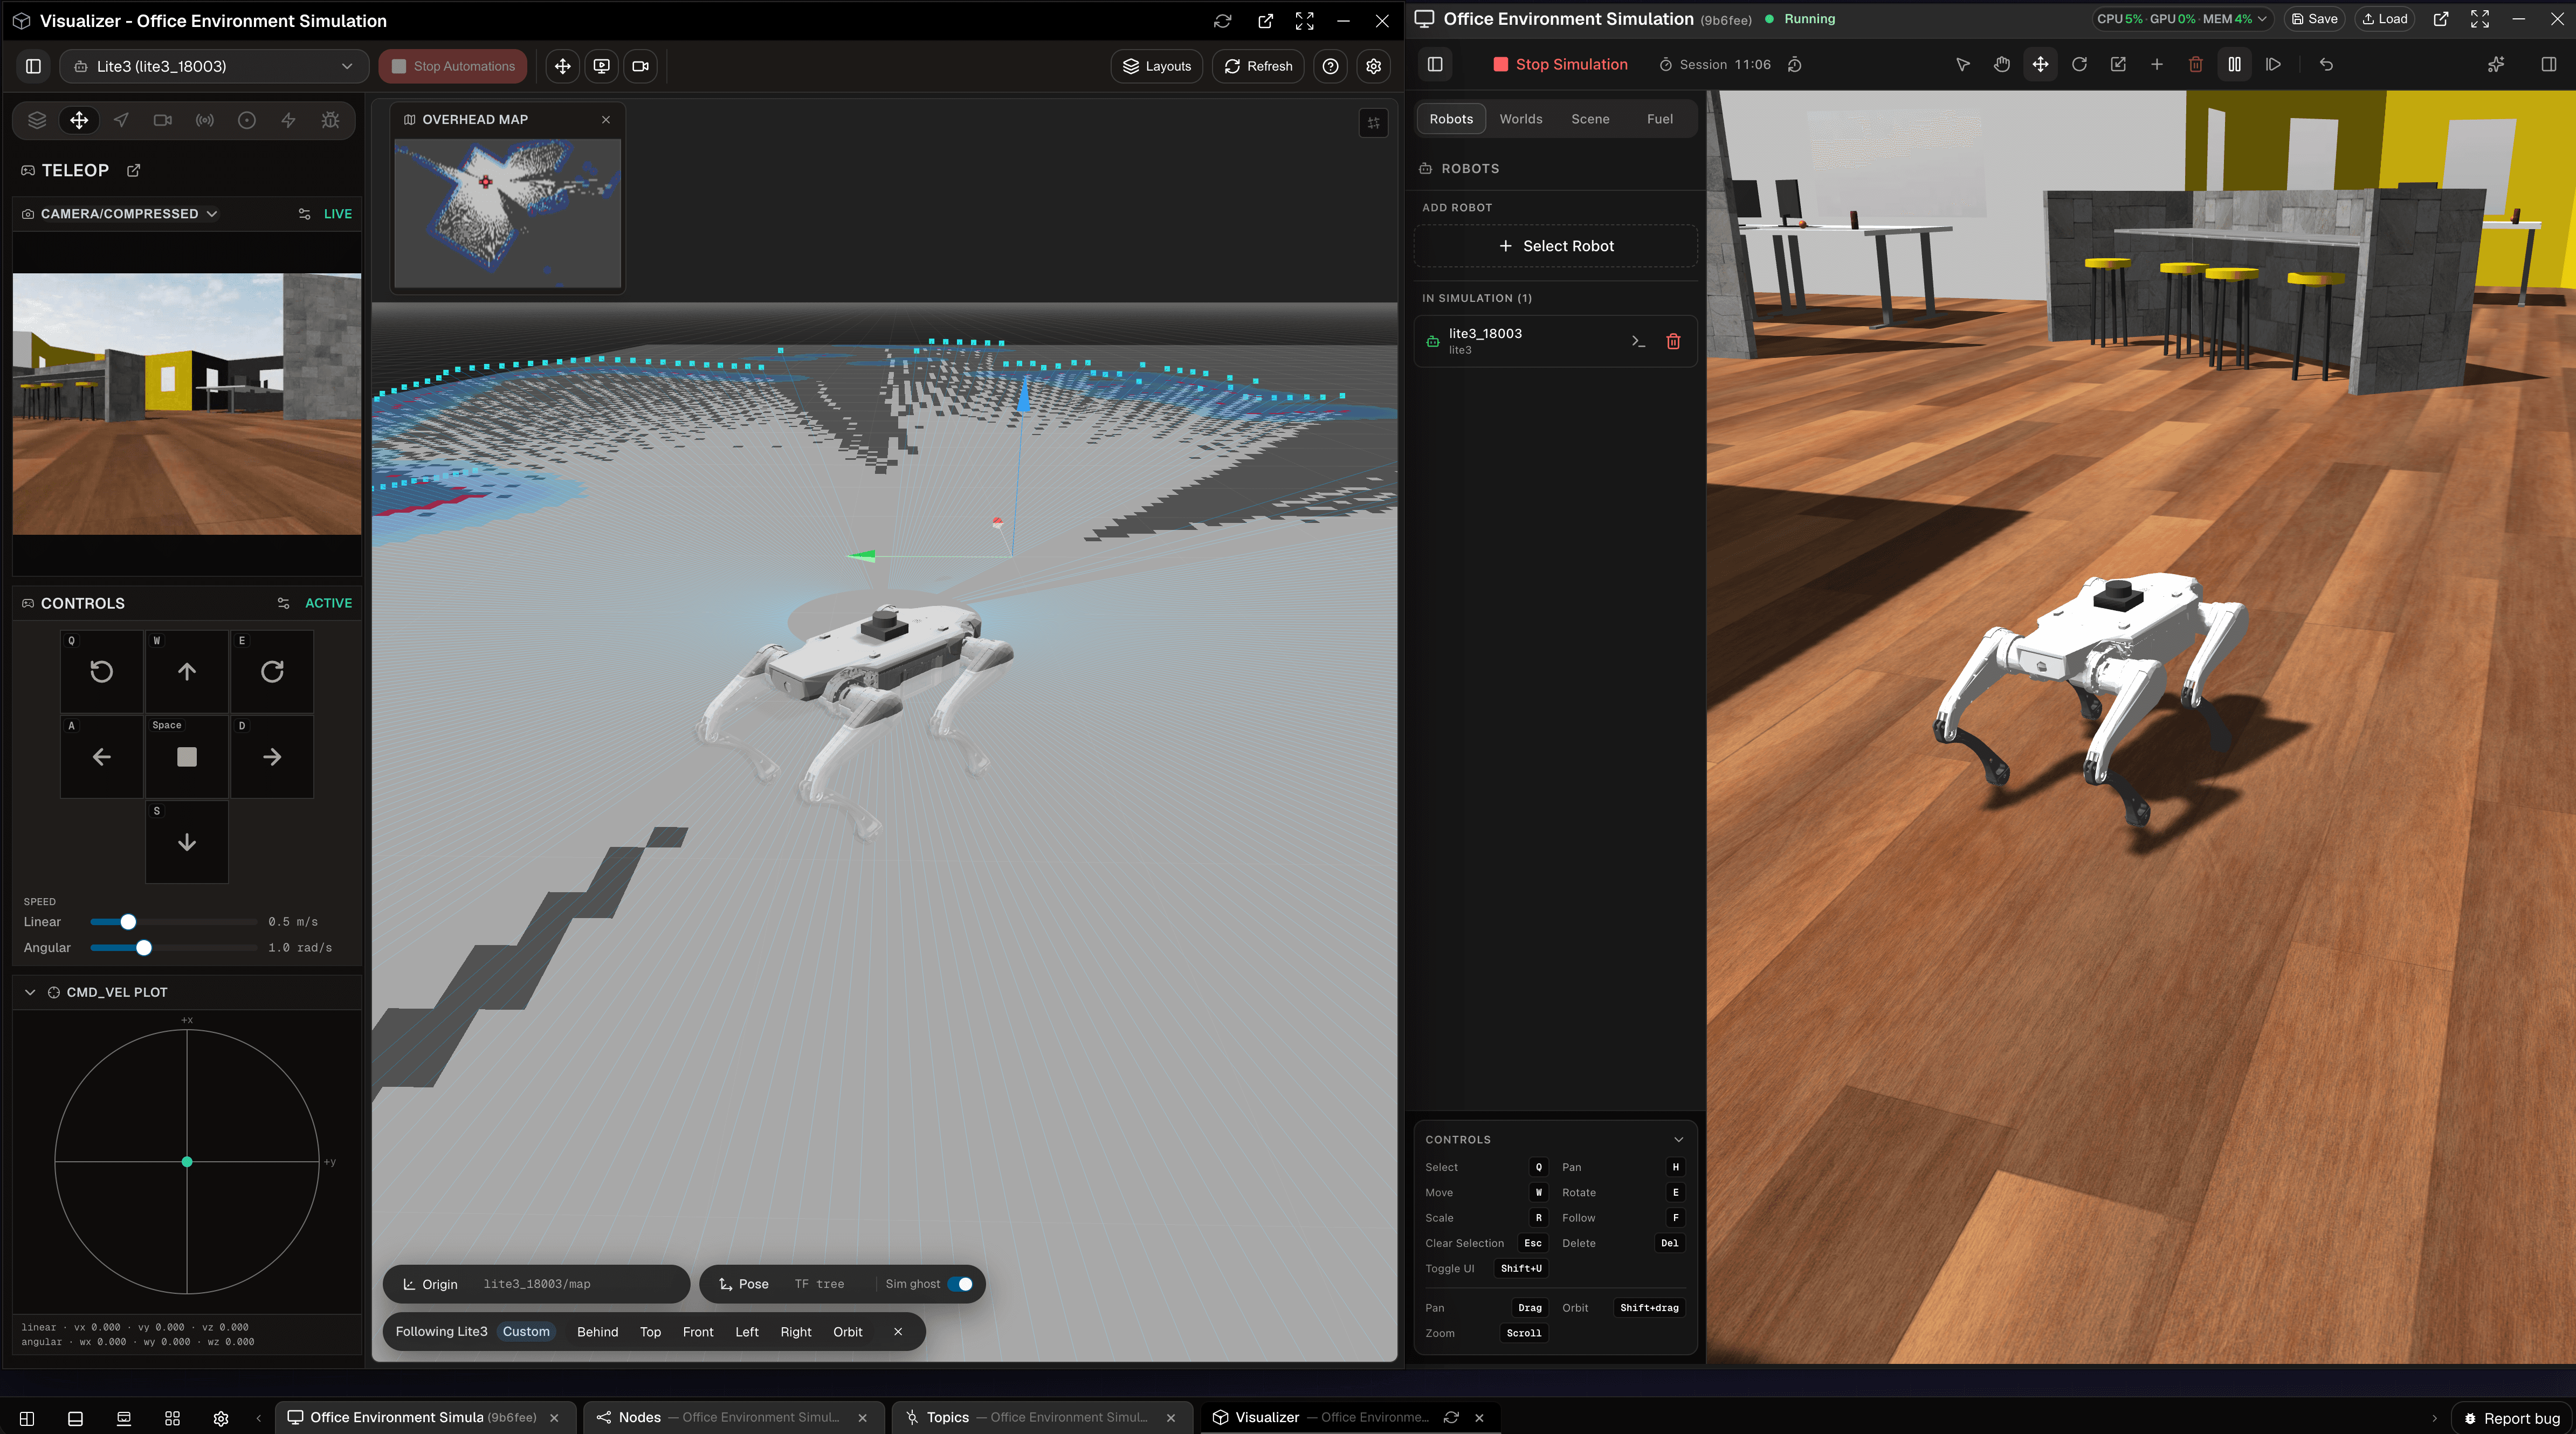Open the sensor broadcast panel icon
Viewport: 2576px width, 1434px height.
(x=205, y=120)
